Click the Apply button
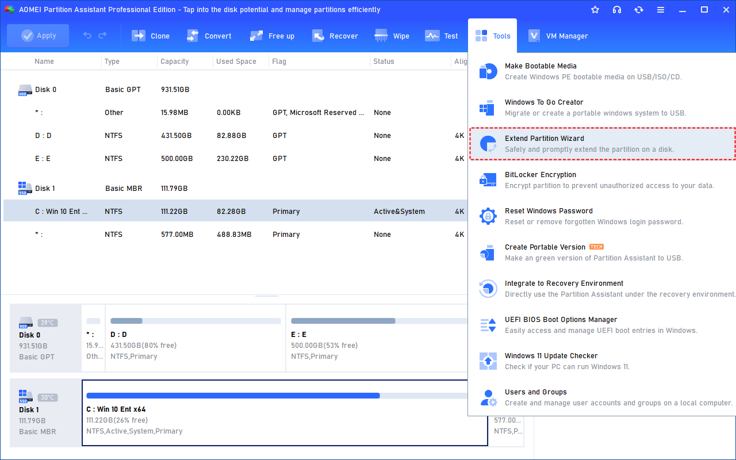The width and height of the screenshot is (736, 460). 38,36
